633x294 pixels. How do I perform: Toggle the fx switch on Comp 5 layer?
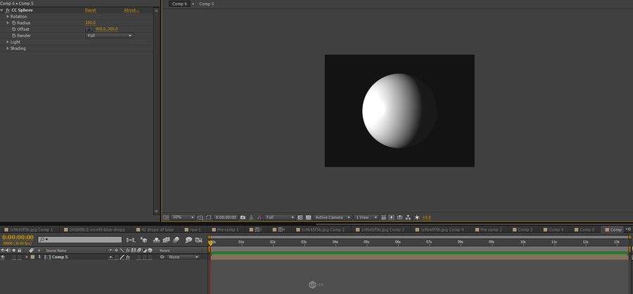click(x=127, y=257)
